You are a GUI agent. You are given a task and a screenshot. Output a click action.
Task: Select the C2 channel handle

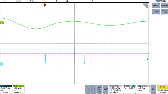pyautogui.click(x=2, y=64)
